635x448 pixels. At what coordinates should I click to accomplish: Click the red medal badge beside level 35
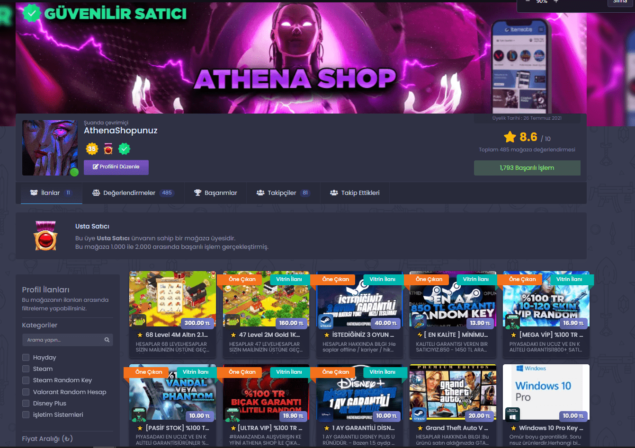[x=108, y=149]
